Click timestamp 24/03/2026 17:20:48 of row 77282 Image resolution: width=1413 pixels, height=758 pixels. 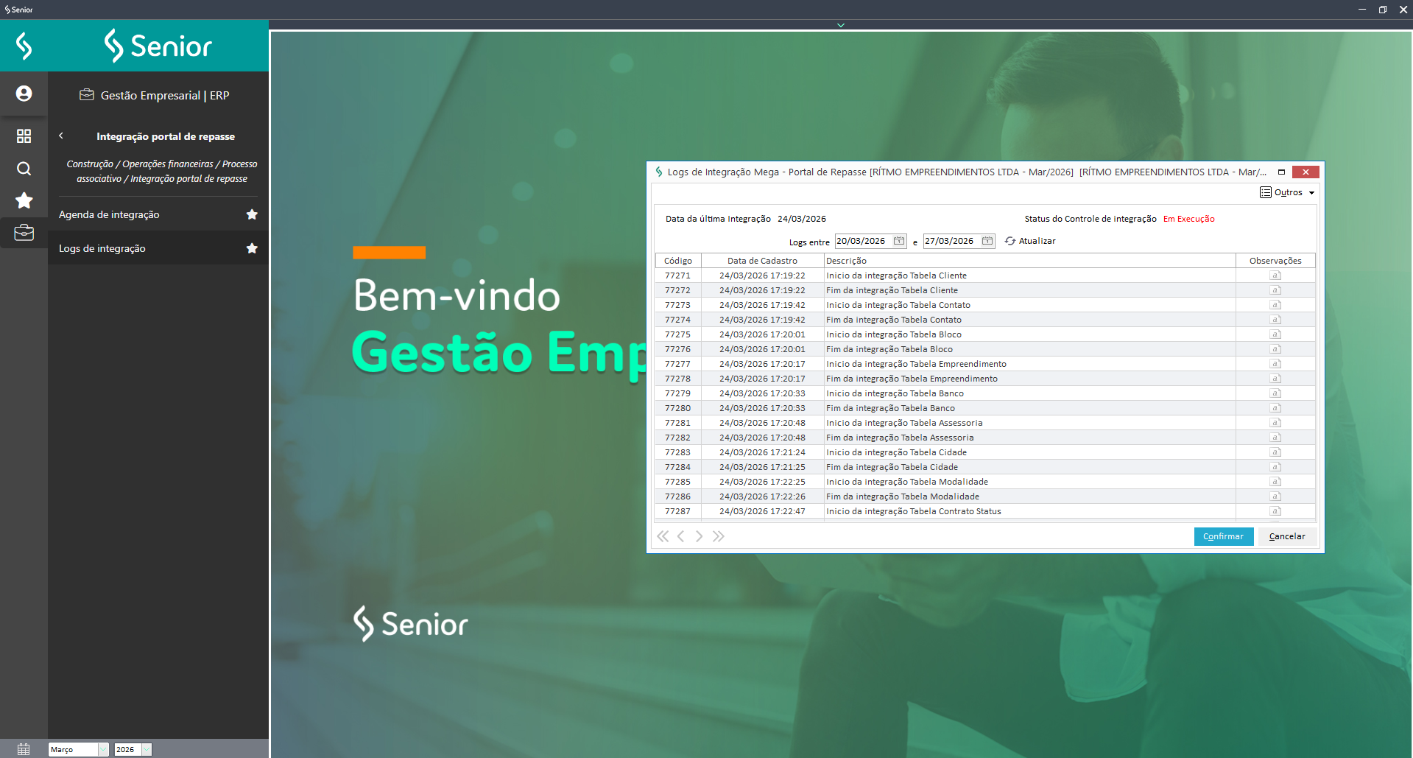762,438
